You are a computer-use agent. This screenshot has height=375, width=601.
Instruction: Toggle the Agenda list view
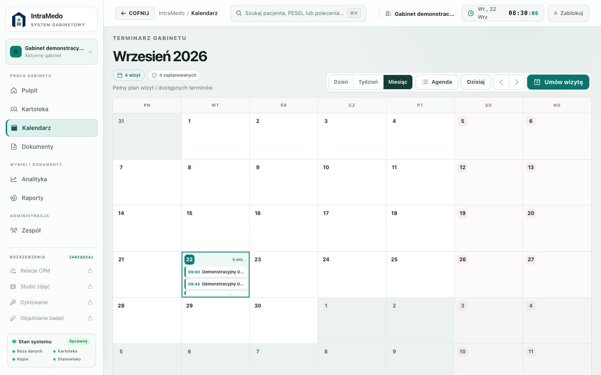[437, 82]
